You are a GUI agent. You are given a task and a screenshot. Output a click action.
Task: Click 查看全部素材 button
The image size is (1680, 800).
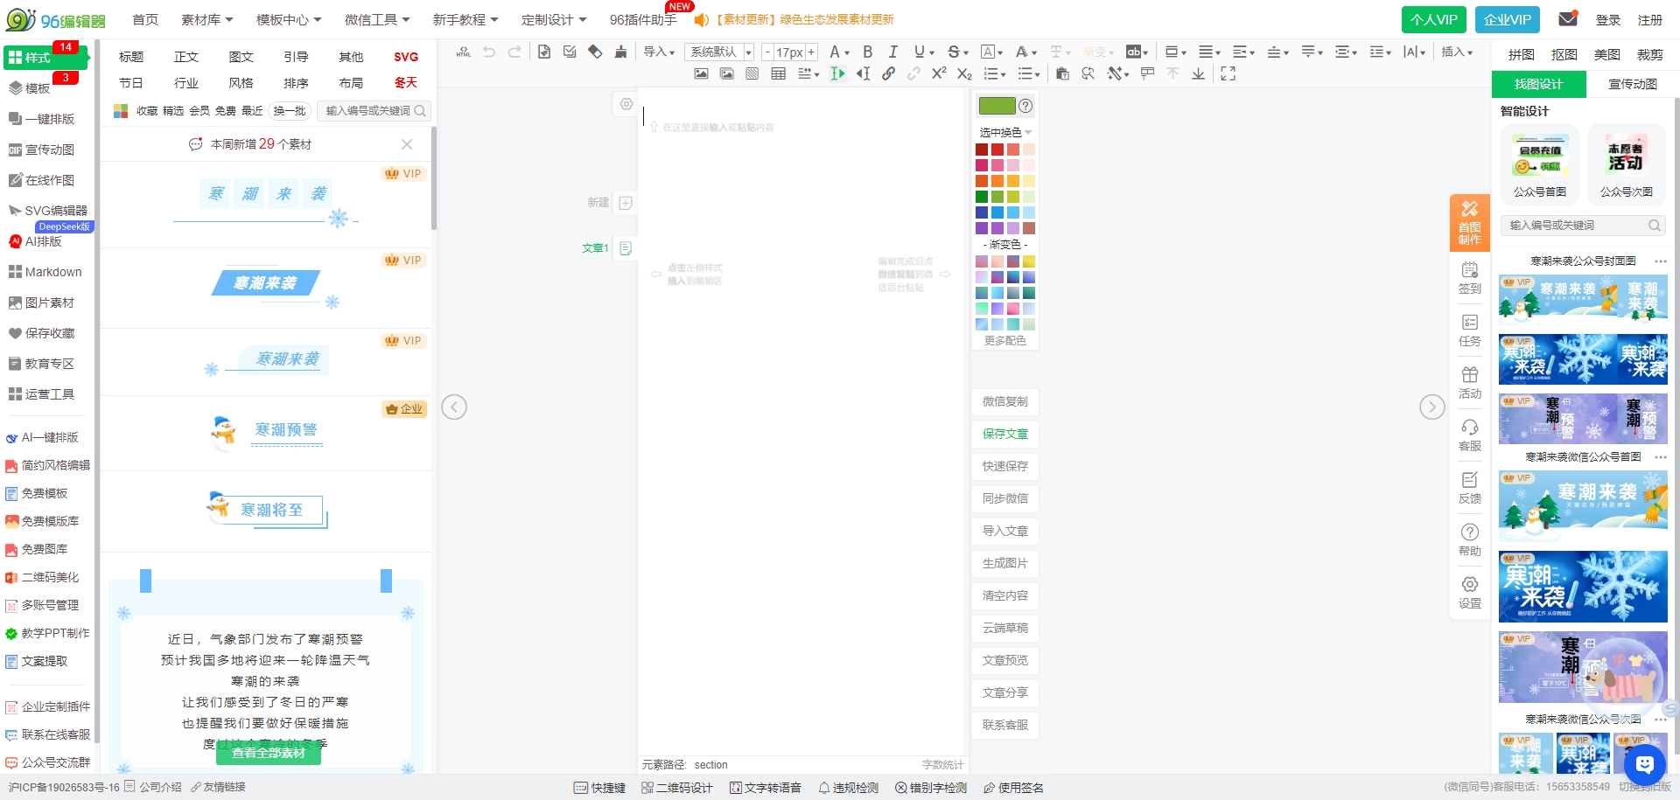pos(269,753)
